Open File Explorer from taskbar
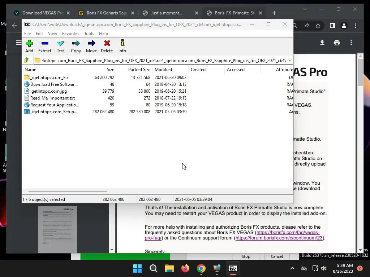Image resolution: width=370 pixels, height=277 pixels. point(169,268)
